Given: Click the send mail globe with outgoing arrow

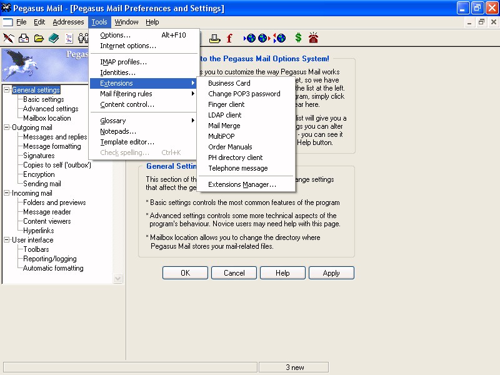Looking at the screenshot, I should [x=264, y=38].
